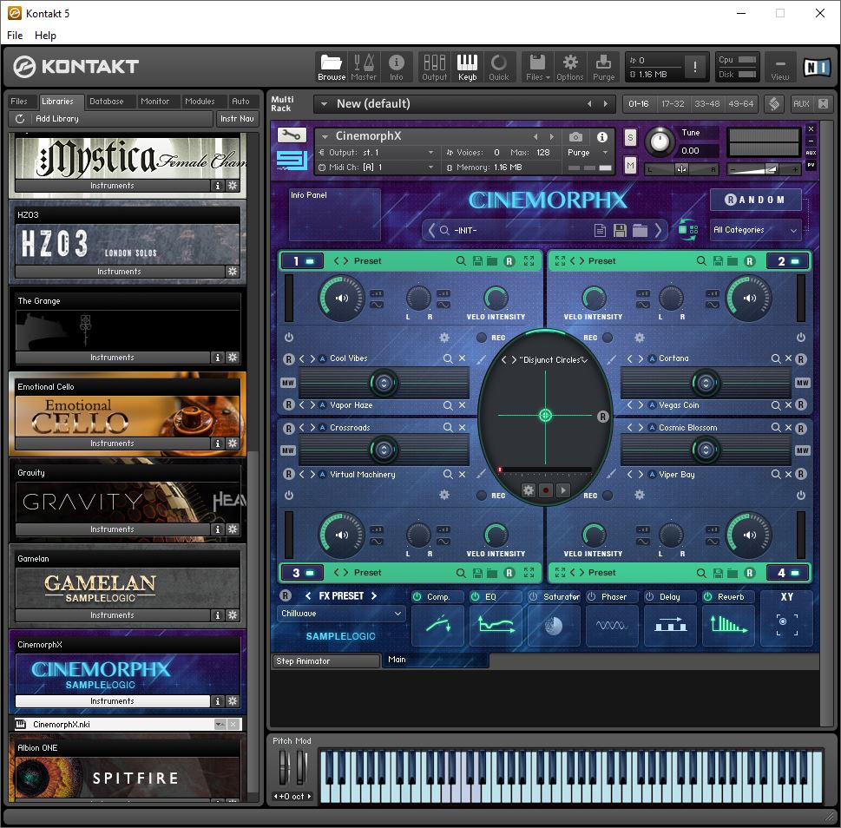
Task: Click the Info toolbar icon
Action: coord(397,67)
